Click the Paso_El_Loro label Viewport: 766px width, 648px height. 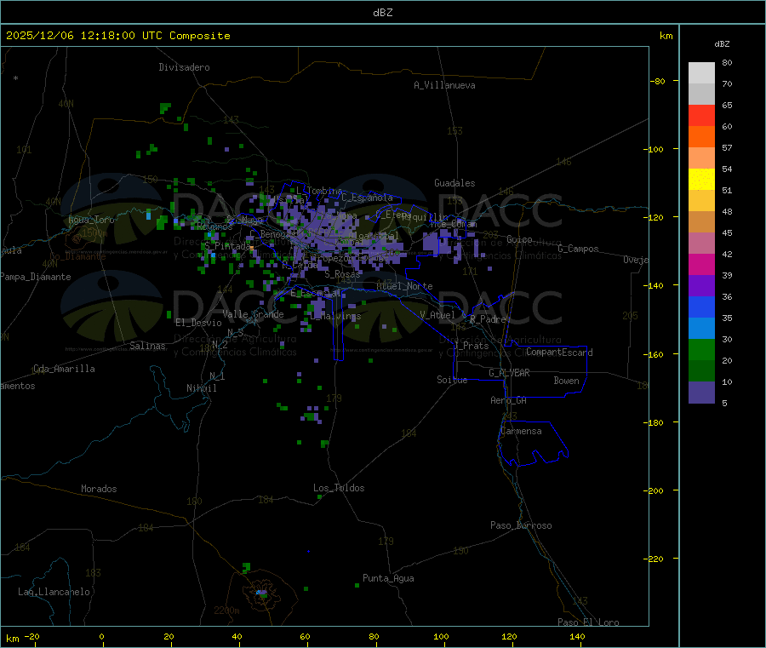[588, 622]
